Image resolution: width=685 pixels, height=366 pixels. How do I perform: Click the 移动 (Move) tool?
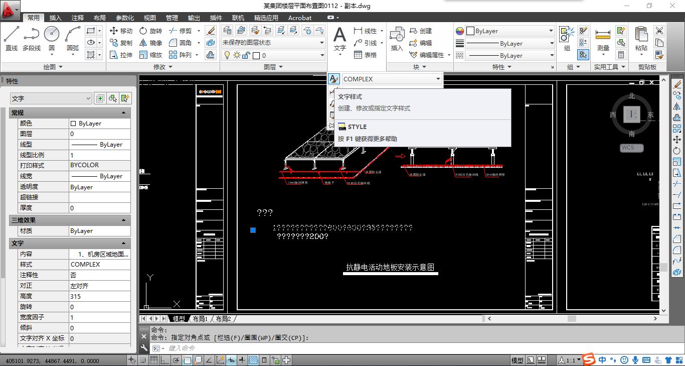tap(121, 31)
